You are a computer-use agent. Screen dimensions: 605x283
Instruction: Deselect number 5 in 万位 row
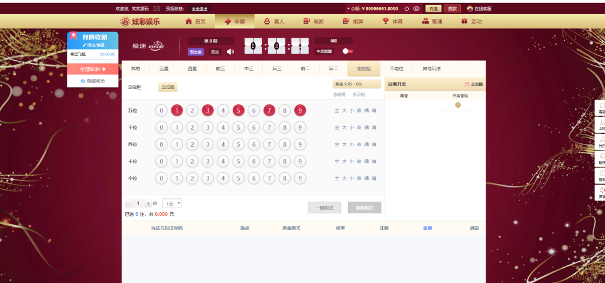pyautogui.click(x=238, y=110)
